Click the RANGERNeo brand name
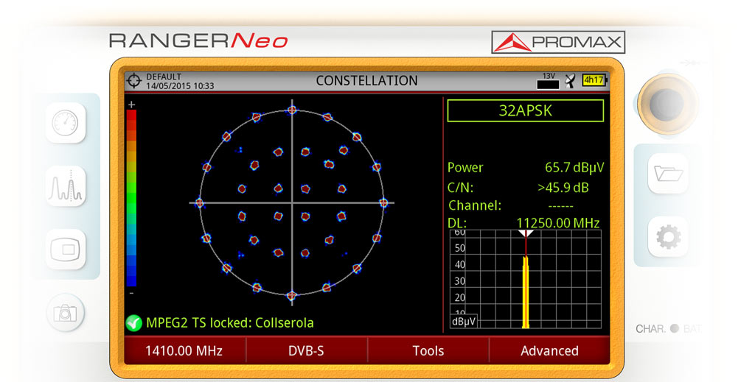The width and height of the screenshot is (755, 382). 198,40
